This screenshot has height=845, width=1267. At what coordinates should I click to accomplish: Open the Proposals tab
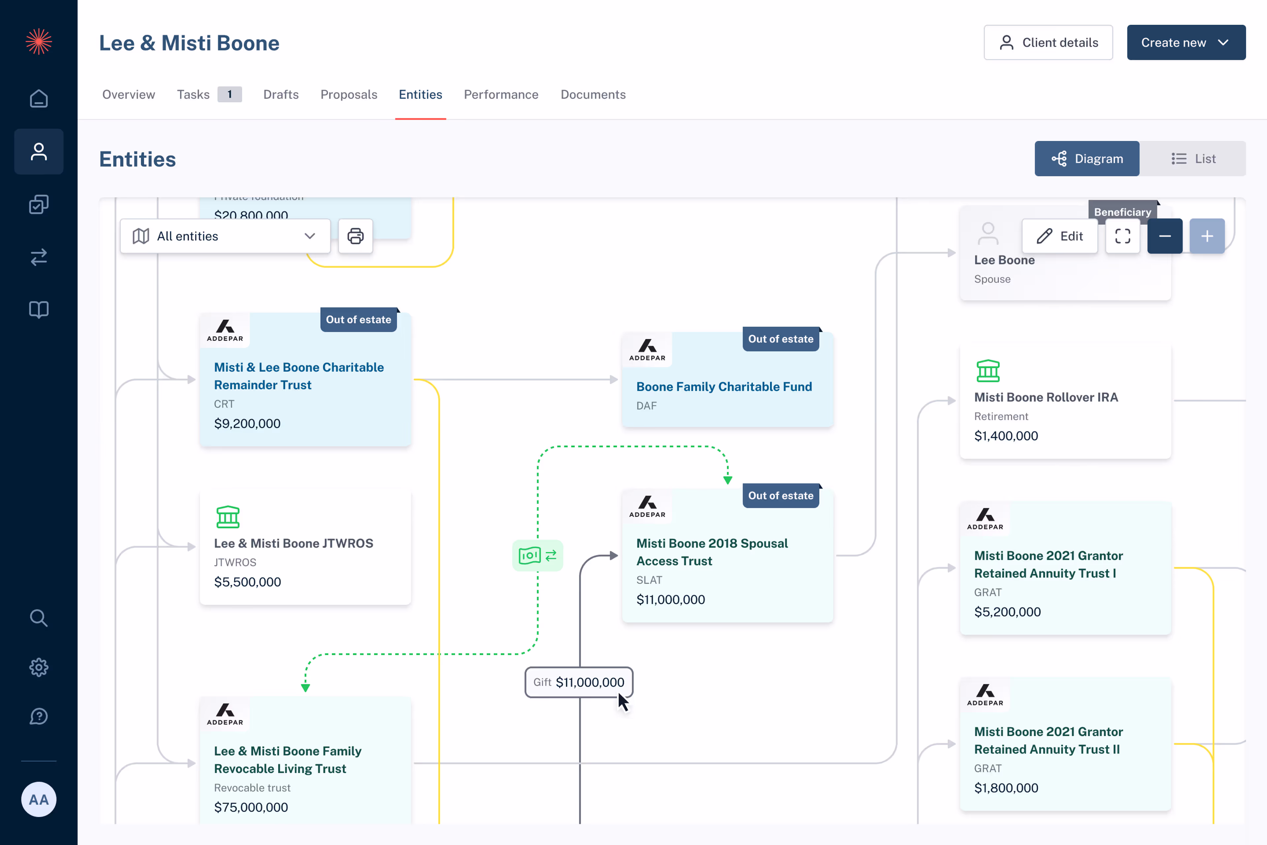click(x=349, y=94)
